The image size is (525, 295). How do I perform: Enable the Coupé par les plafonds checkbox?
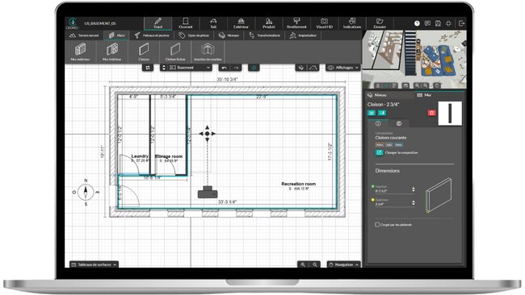pos(377,225)
